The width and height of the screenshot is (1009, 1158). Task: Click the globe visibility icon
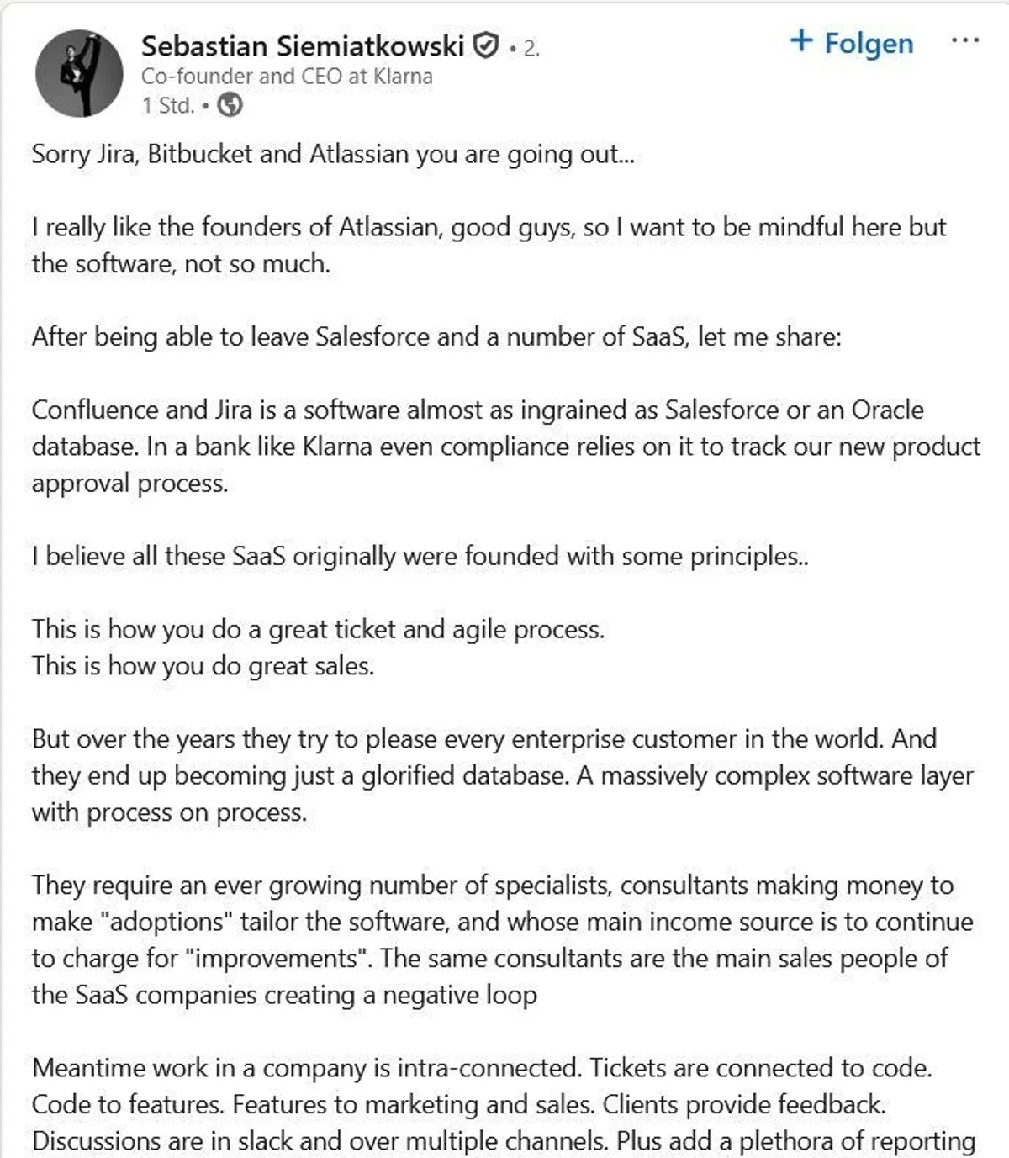230,105
